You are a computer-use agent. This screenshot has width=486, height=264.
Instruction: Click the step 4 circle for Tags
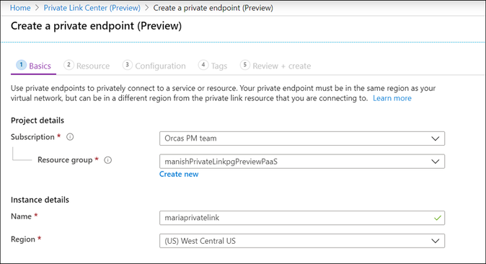pyautogui.click(x=203, y=65)
